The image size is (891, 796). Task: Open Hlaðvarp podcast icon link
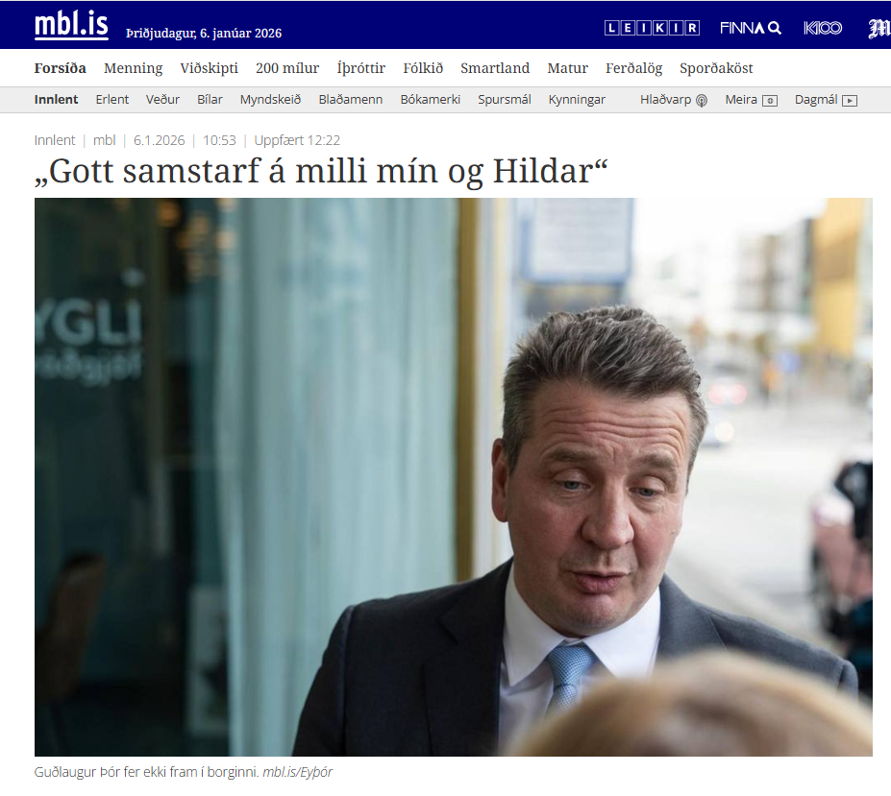tap(674, 100)
